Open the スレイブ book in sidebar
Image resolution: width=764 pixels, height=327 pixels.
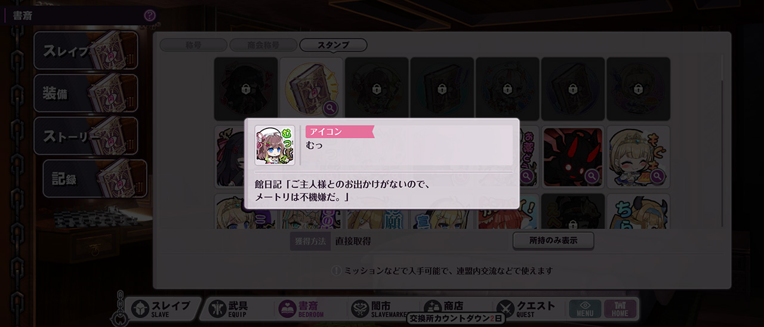click(x=86, y=50)
